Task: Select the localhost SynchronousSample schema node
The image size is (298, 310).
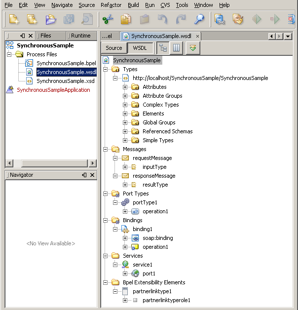Action: [200, 78]
